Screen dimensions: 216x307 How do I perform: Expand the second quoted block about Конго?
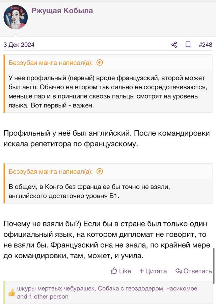[x=108, y=191]
